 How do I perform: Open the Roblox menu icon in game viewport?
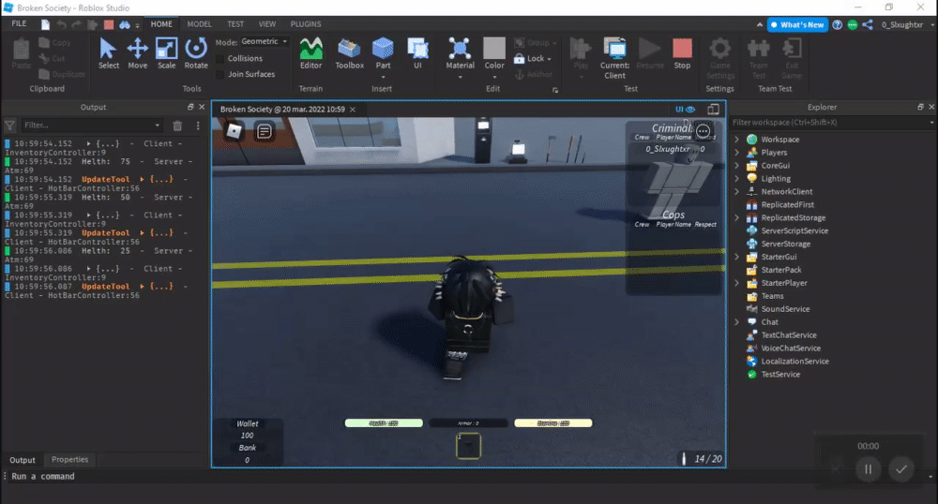234,131
